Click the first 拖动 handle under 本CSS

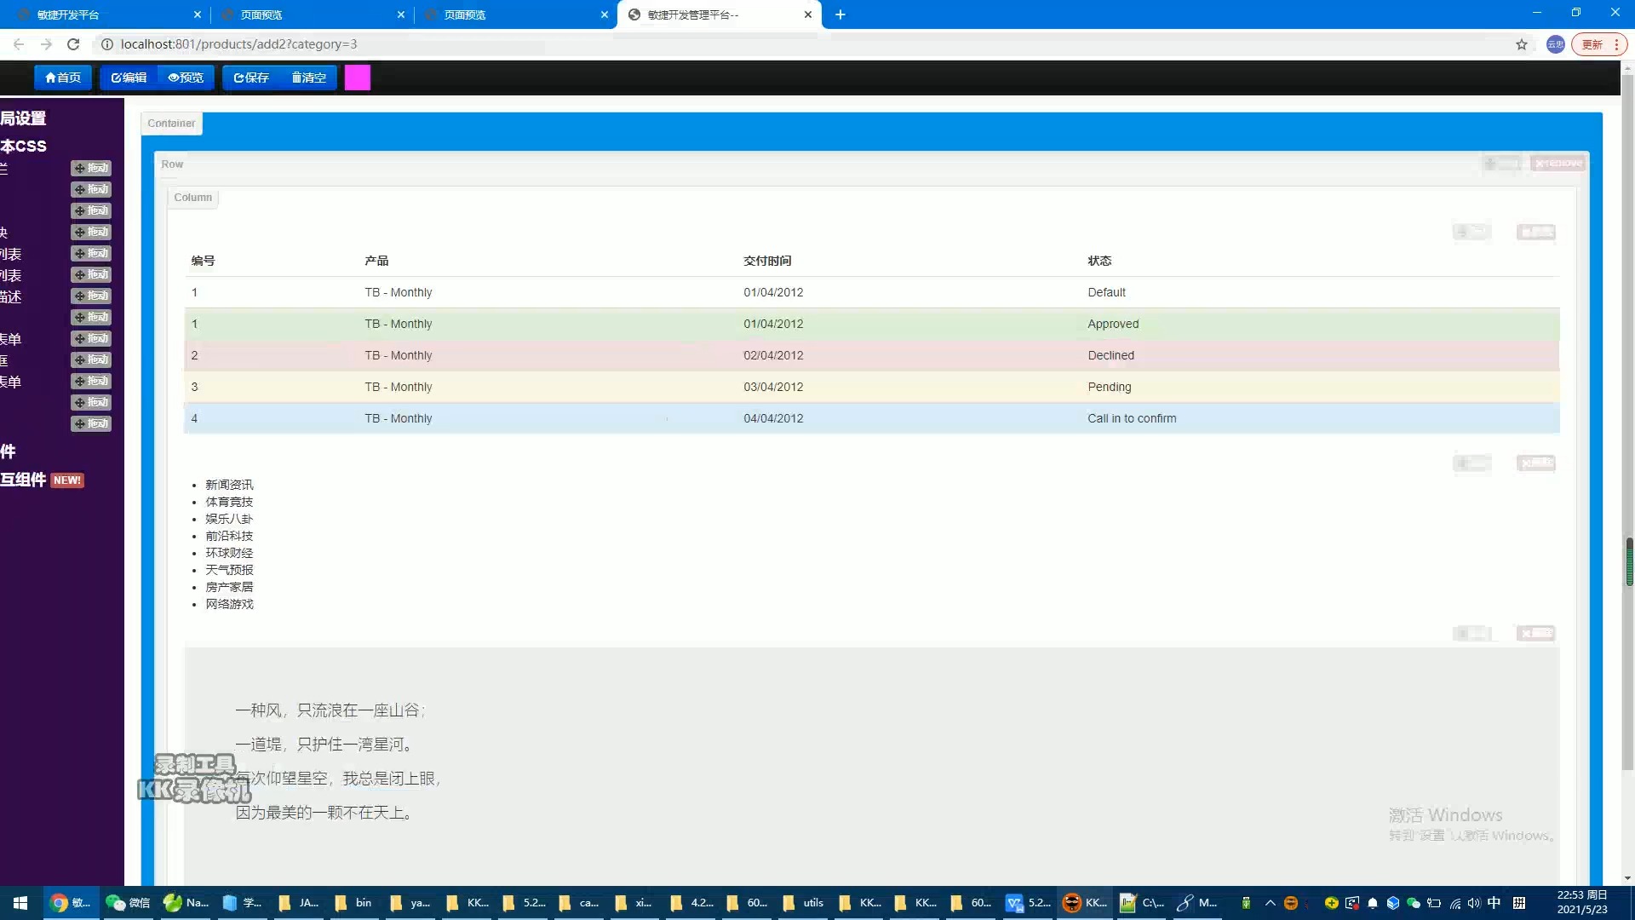coord(91,168)
